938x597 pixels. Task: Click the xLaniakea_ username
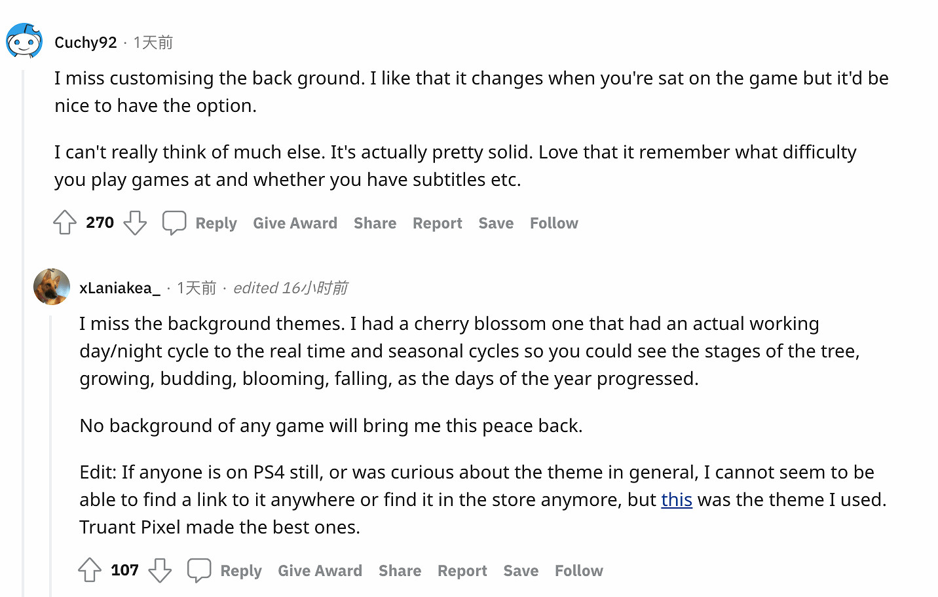[x=120, y=288]
